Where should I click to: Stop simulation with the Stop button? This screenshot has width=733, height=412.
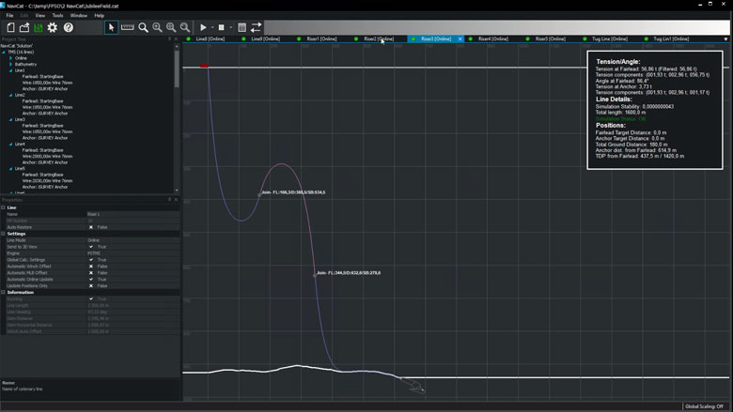pyautogui.click(x=221, y=28)
